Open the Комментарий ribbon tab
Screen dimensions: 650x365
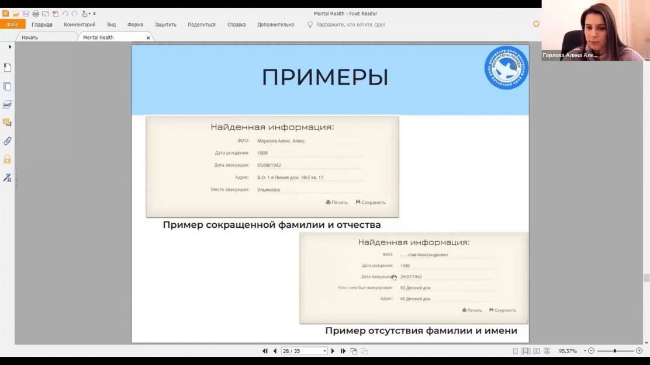pyautogui.click(x=79, y=25)
